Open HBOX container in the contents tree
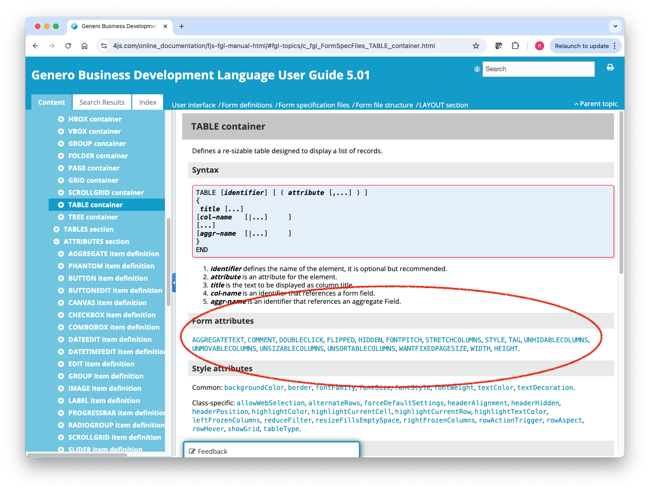The width and height of the screenshot is (650, 491). click(95, 119)
